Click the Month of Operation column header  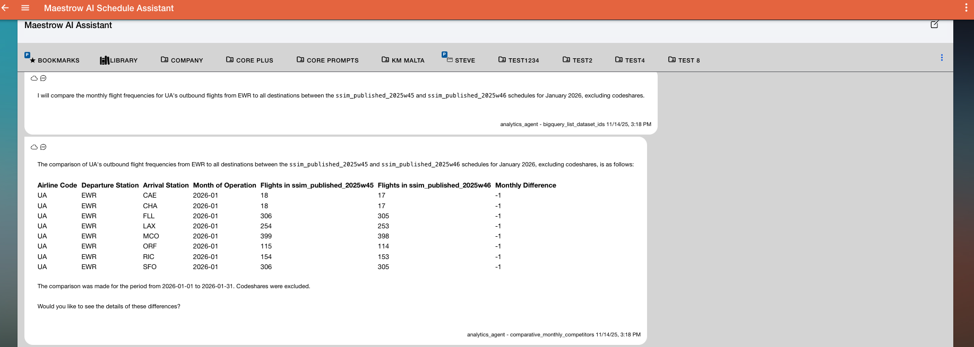pos(225,185)
